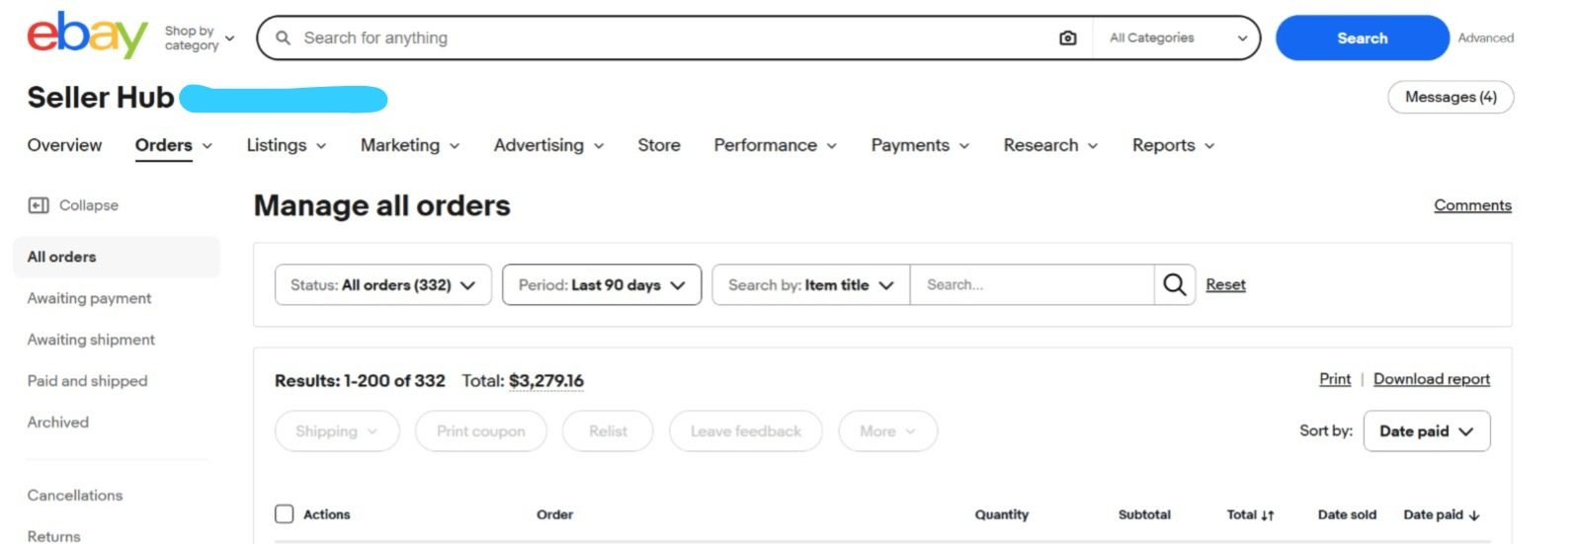1580x544 pixels.
Task: Open the Overview tab
Action: click(64, 146)
